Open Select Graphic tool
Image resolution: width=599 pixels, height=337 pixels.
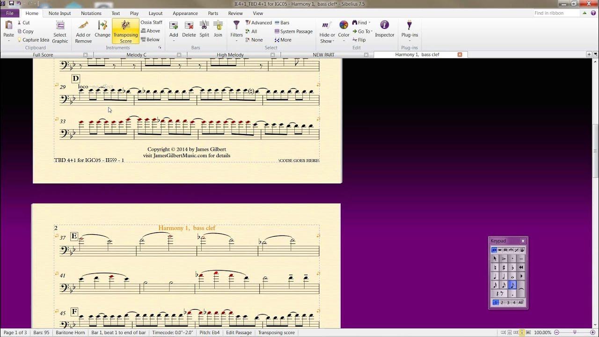60,31
